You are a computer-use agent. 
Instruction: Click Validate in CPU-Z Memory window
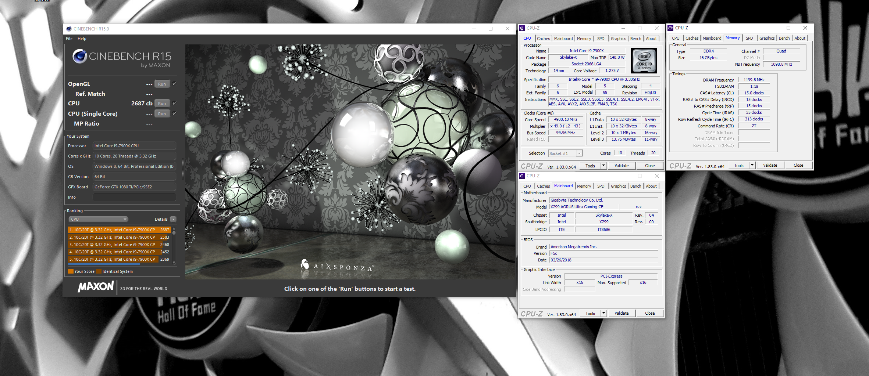(770, 165)
